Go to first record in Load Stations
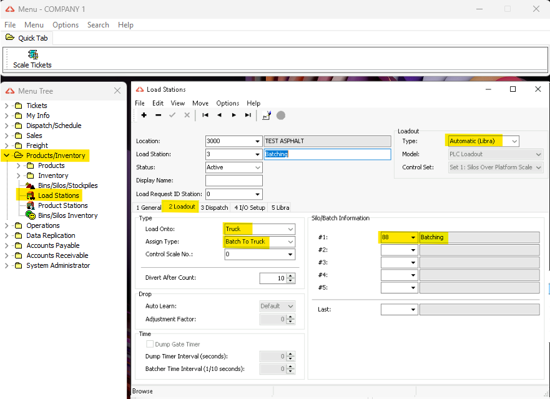The width and height of the screenshot is (550, 399). (x=205, y=115)
